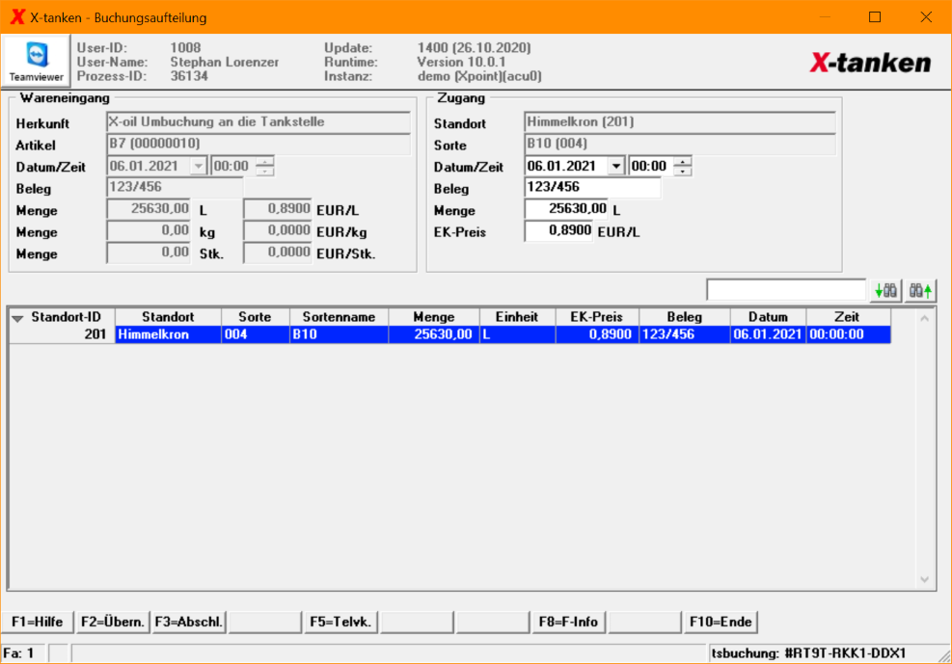Click the search-up binoculars icon
Screen dimensions: 952x664
pyautogui.click(x=920, y=291)
